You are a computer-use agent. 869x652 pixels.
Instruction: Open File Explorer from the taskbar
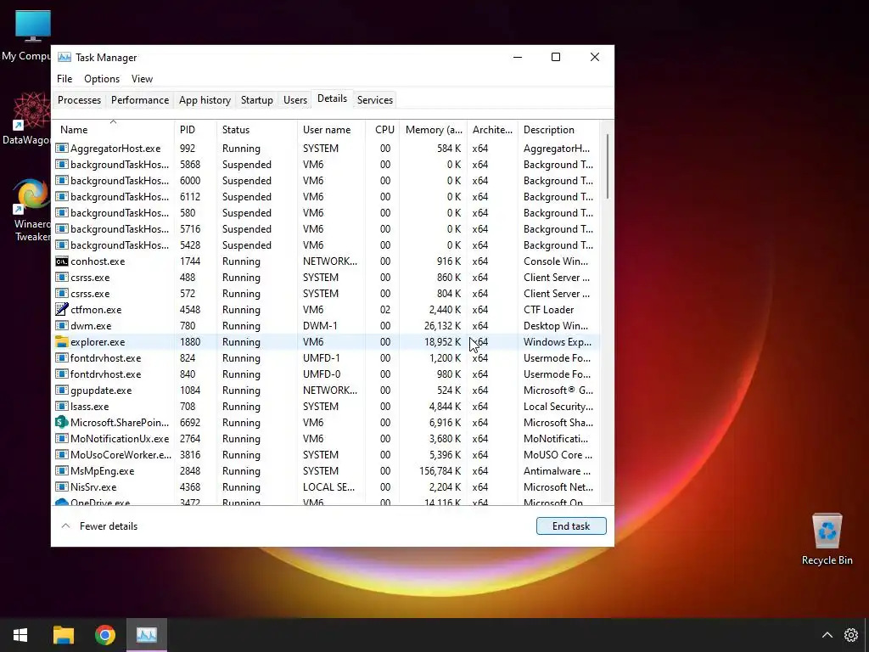pyautogui.click(x=63, y=635)
